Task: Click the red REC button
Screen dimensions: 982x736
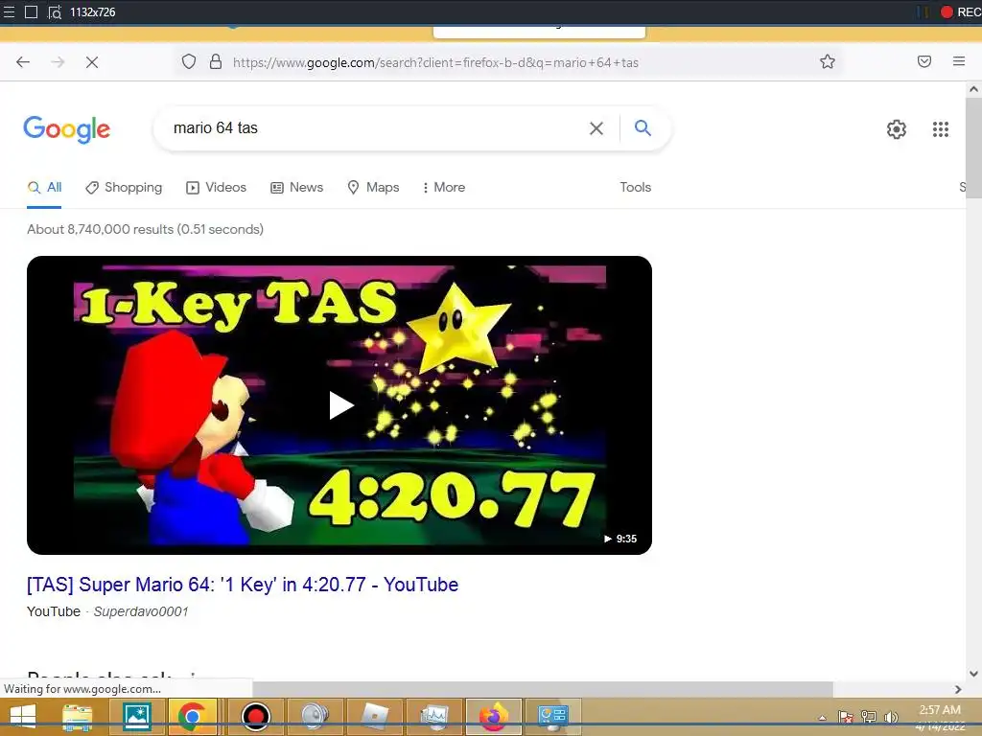Action: click(x=961, y=11)
